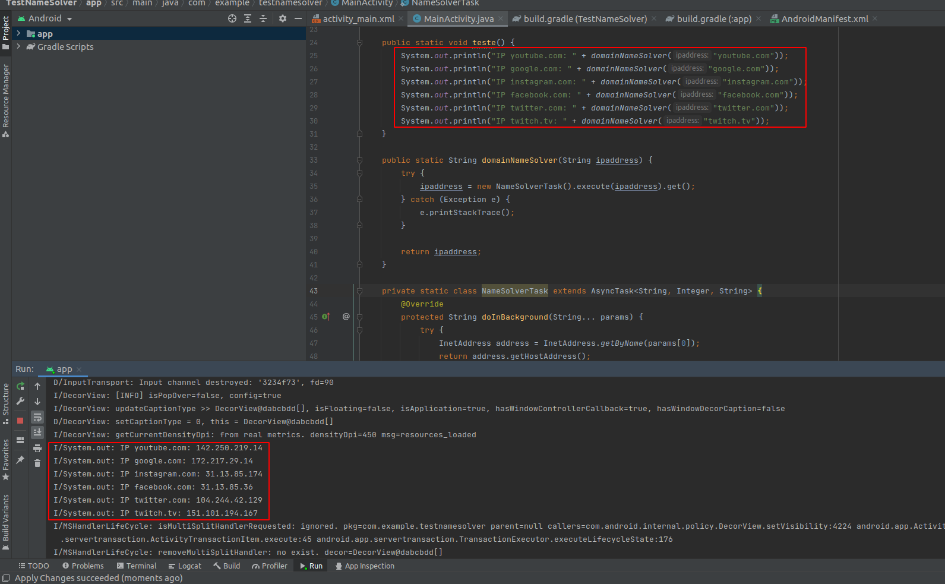945x584 pixels.
Task: Toggle scroll to end in Run console
Action: [x=37, y=433]
